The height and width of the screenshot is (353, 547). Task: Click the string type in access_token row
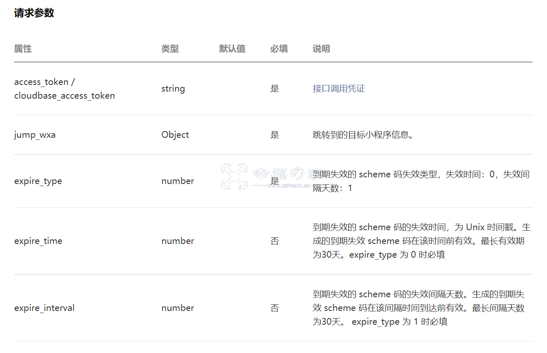tap(173, 89)
